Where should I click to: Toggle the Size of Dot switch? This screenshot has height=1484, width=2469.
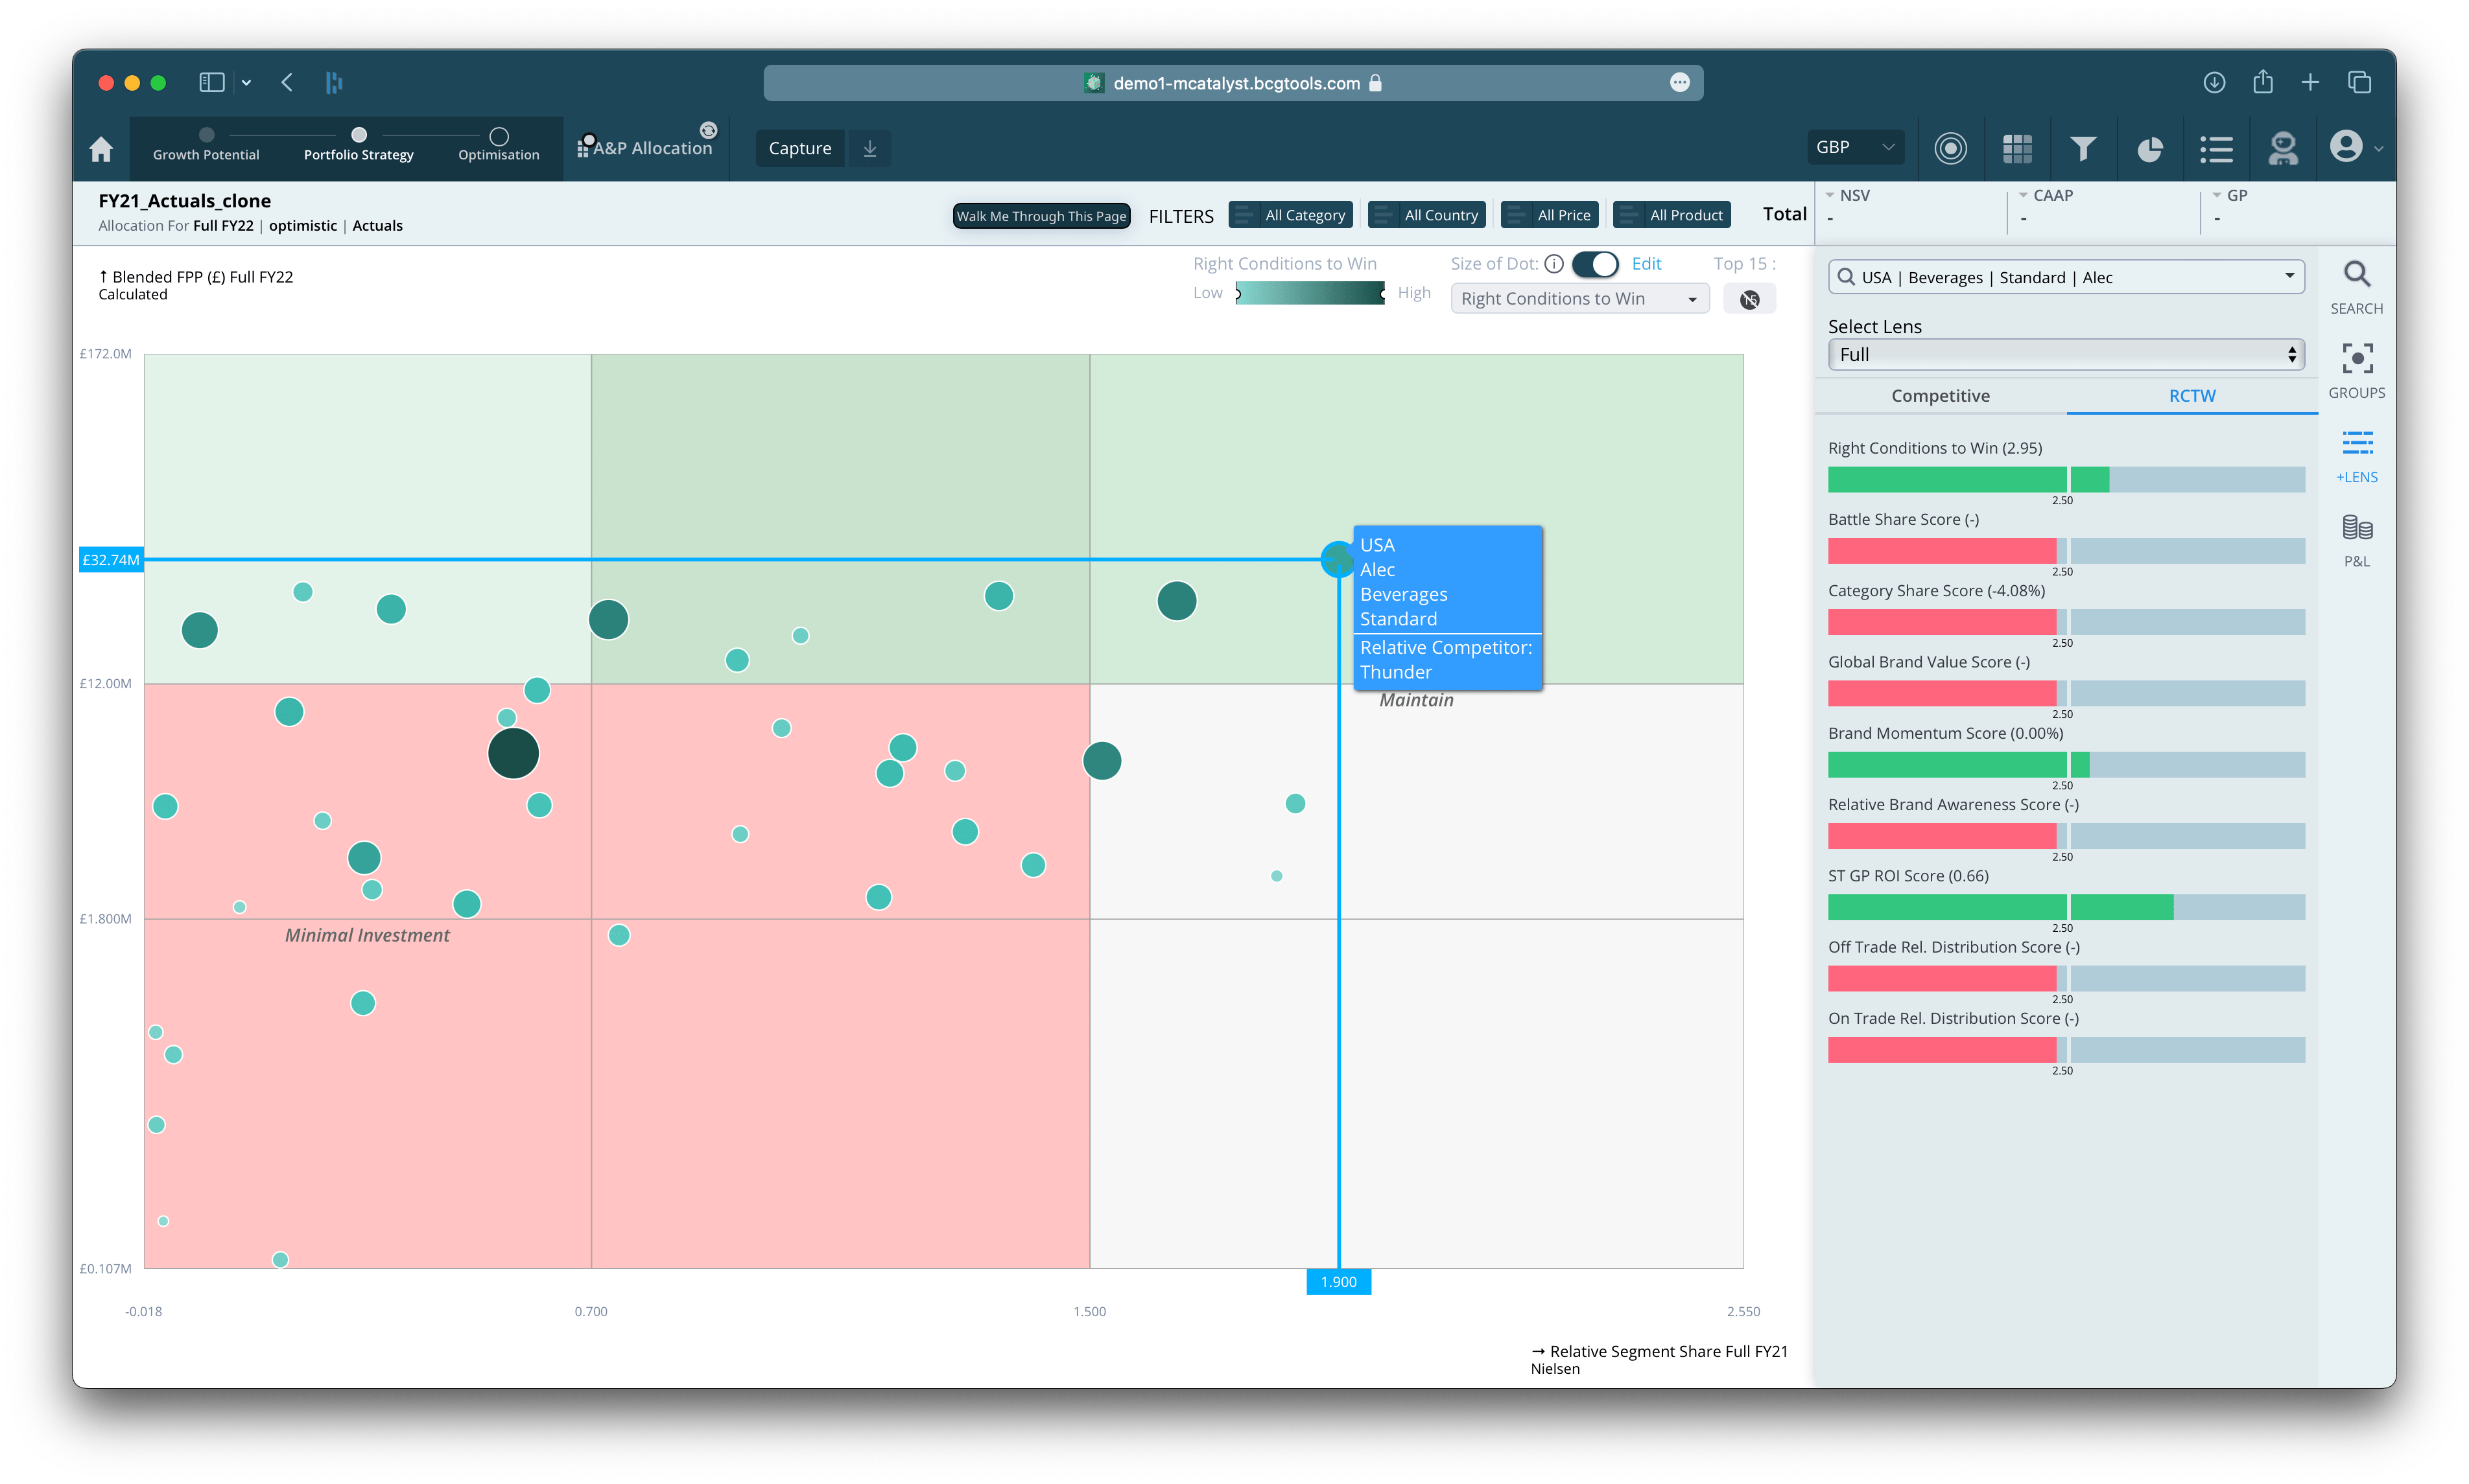[x=1594, y=264]
